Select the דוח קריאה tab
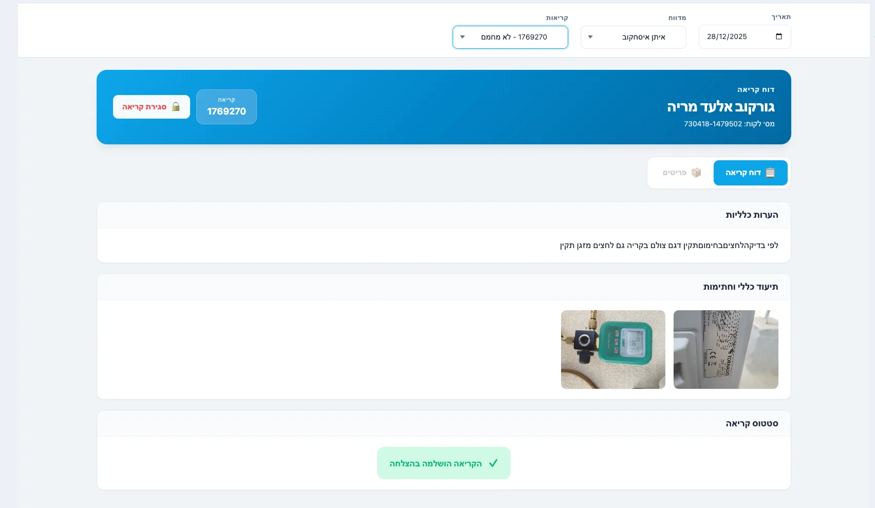Image resolution: width=875 pixels, height=508 pixels. click(750, 173)
